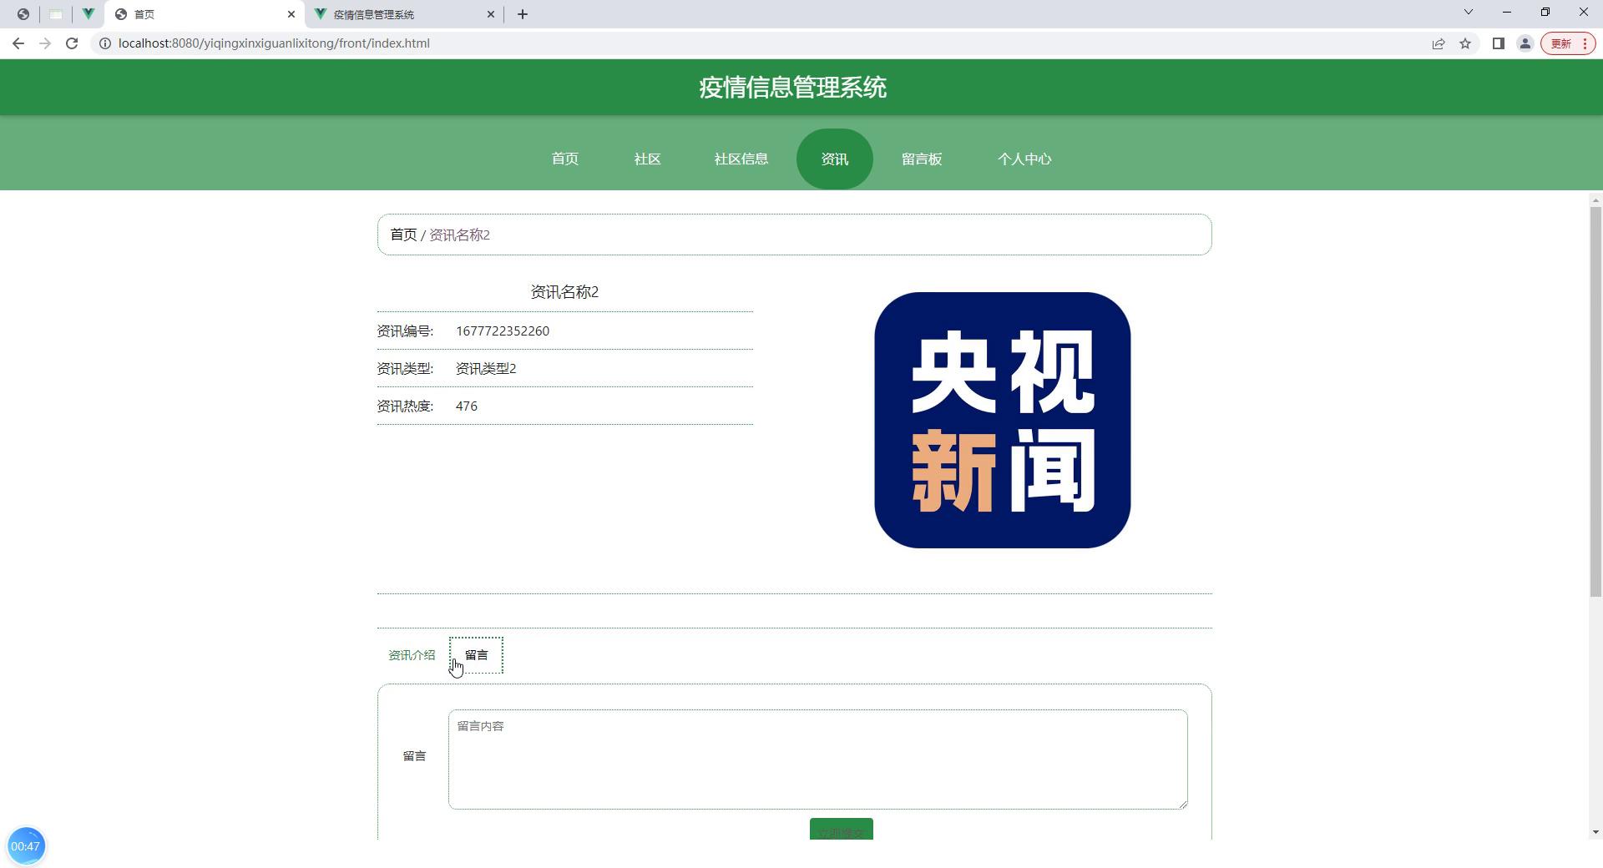
Task: Select the 资讯 navigation item
Action: click(835, 159)
